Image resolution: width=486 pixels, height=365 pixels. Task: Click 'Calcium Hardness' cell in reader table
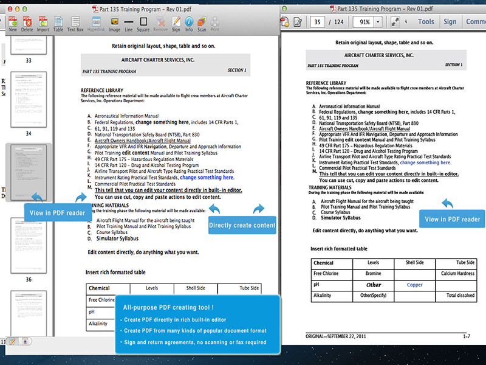point(457,273)
